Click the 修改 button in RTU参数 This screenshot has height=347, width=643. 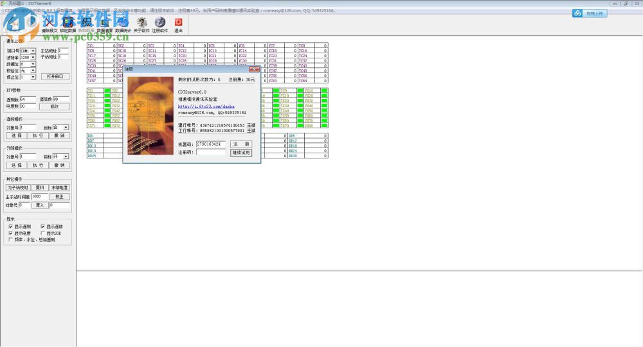pyautogui.click(x=55, y=106)
